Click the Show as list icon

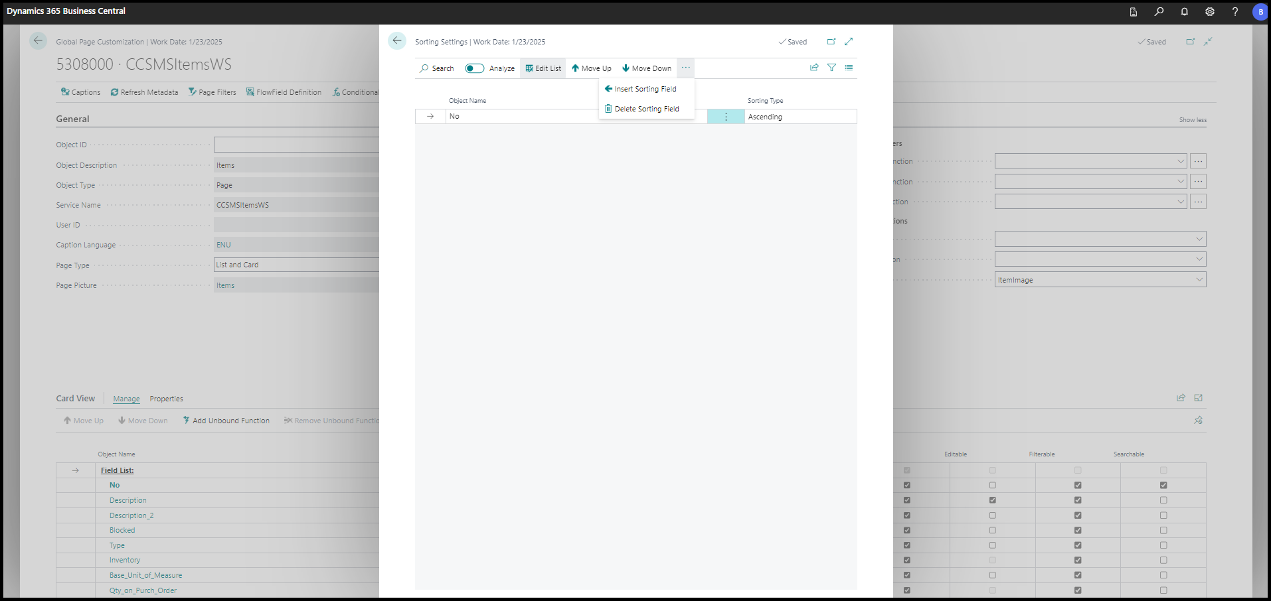point(849,67)
